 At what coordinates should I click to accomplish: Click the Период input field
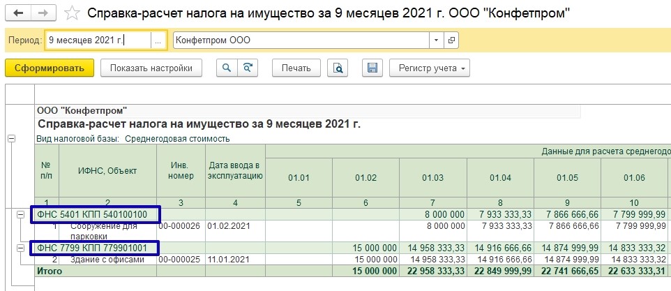pyautogui.click(x=98, y=40)
